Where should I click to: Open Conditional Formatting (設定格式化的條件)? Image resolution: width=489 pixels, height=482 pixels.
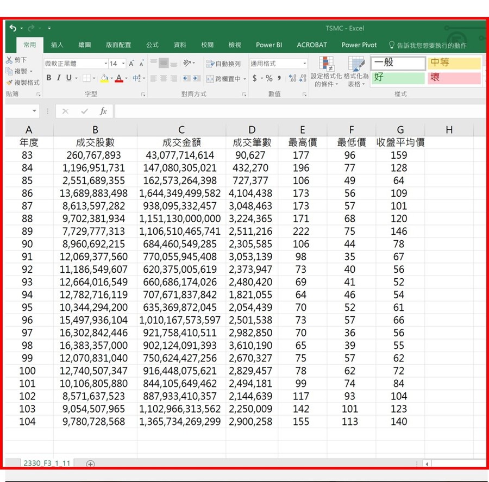[x=326, y=71]
